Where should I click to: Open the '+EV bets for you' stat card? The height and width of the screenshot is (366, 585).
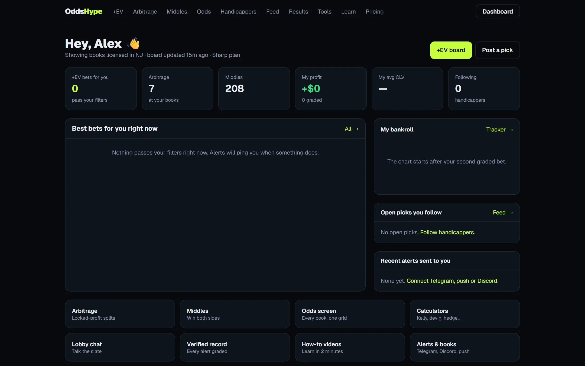pos(101,89)
